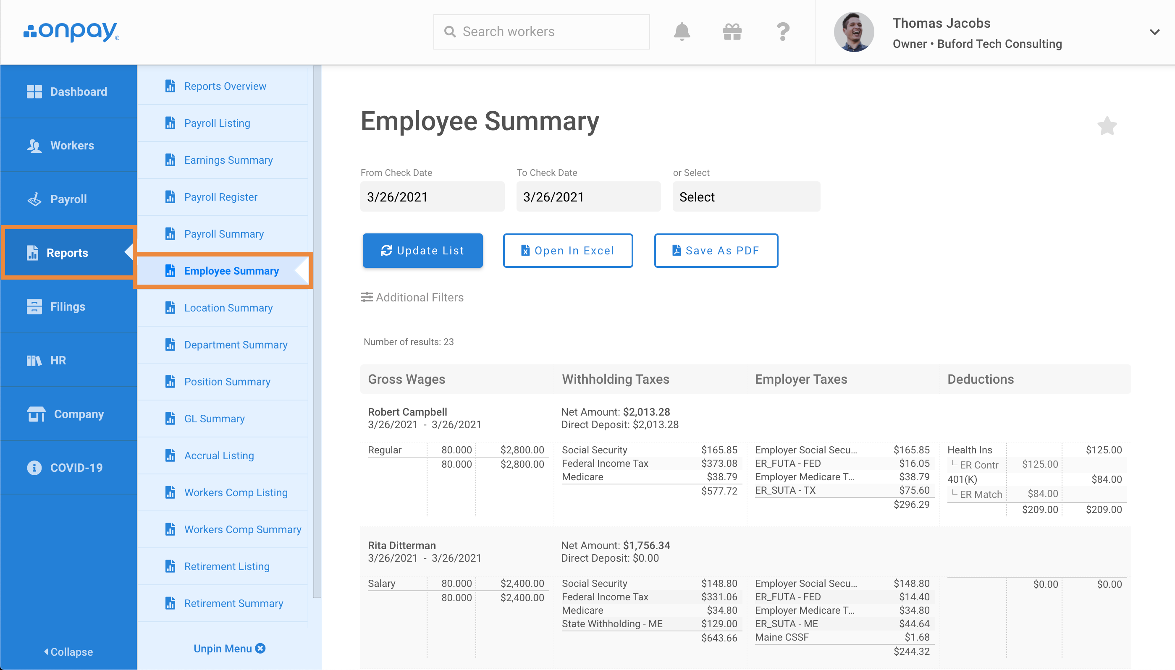The height and width of the screenshot is (670, 1175).
Task: Open notifications bell icon
Action: (x=682, y=32)
